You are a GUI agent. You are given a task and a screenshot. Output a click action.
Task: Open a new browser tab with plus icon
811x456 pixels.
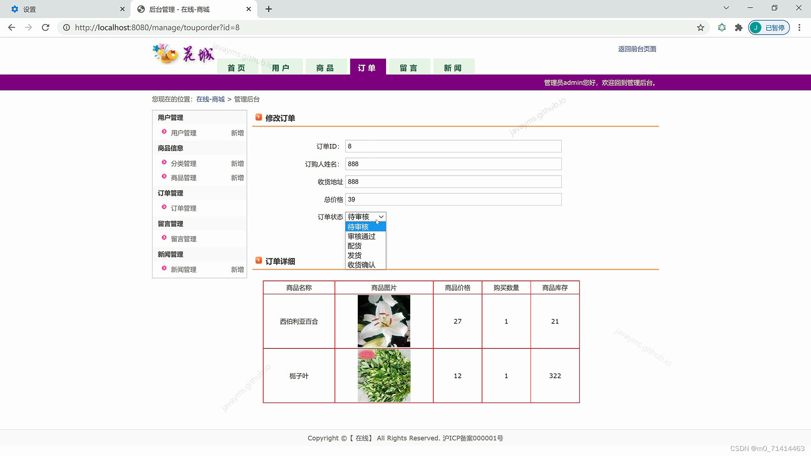(269, 9)
